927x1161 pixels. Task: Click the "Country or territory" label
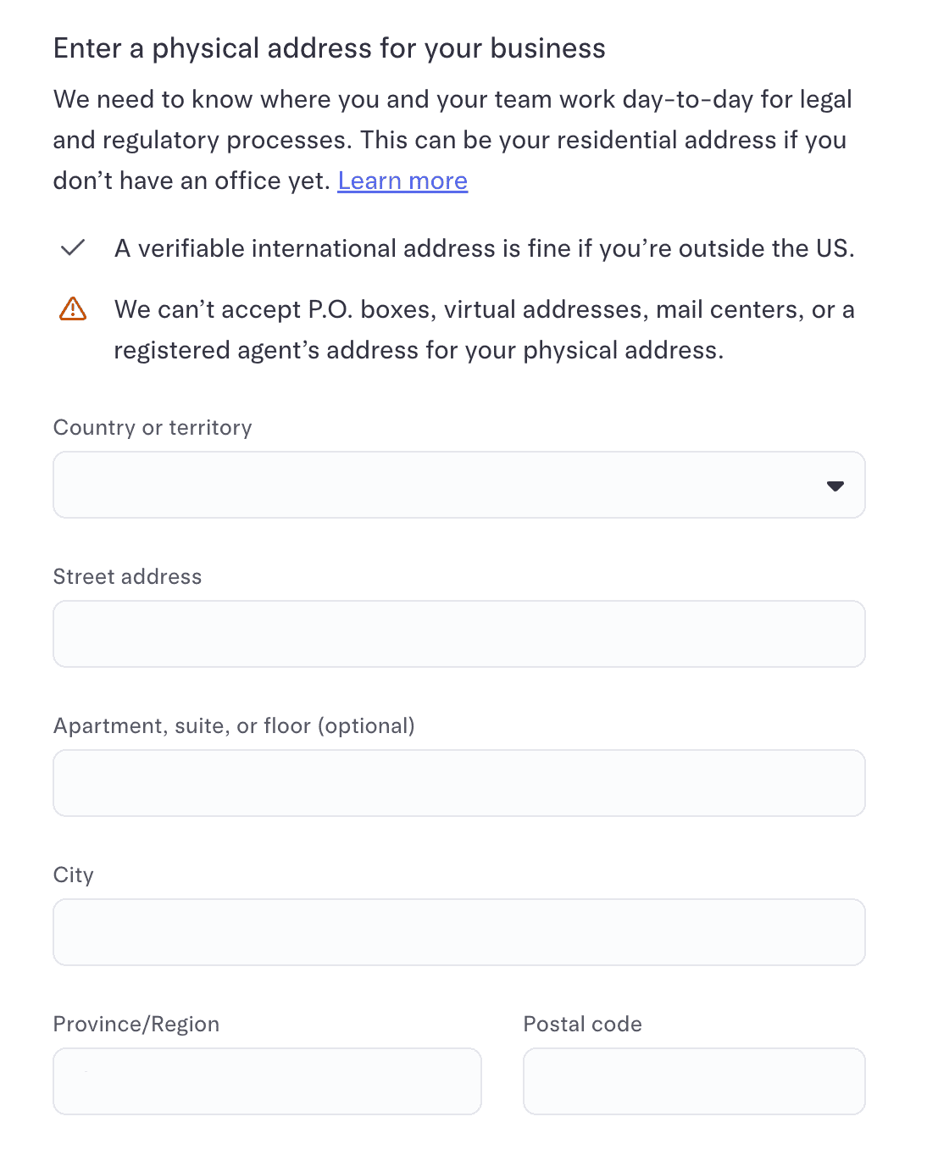click(153, 427)
